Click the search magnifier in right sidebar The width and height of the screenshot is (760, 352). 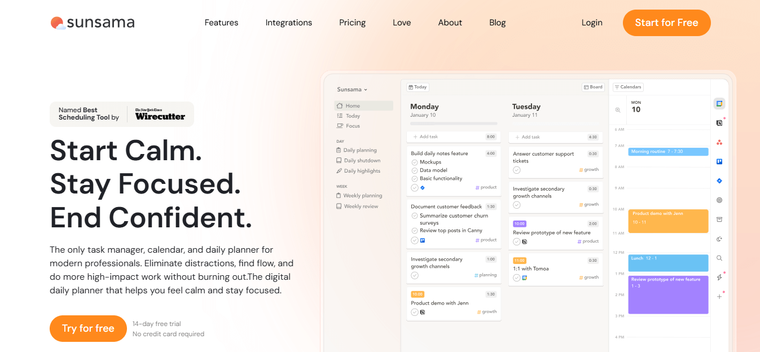point(719,258)
